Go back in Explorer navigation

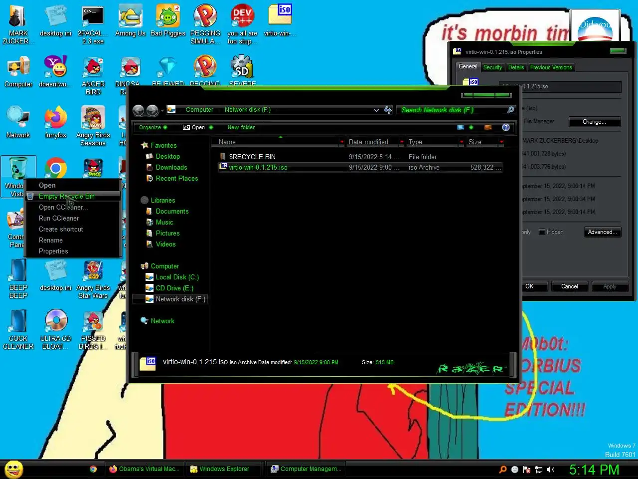coord(139,110)
